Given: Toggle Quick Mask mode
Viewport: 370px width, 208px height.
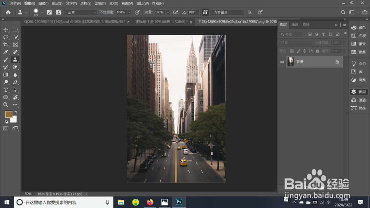Looking at the screenshot, I should tap(6, 128).
